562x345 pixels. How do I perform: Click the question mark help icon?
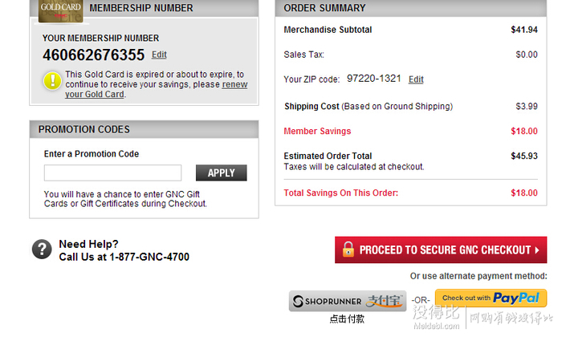(42, 249)
